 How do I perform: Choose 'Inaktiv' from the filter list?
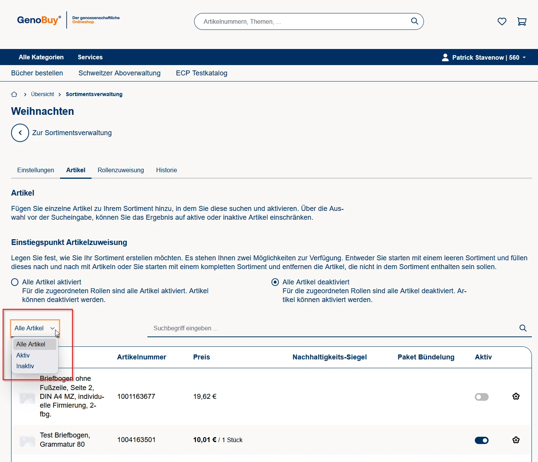coord(25,366)
